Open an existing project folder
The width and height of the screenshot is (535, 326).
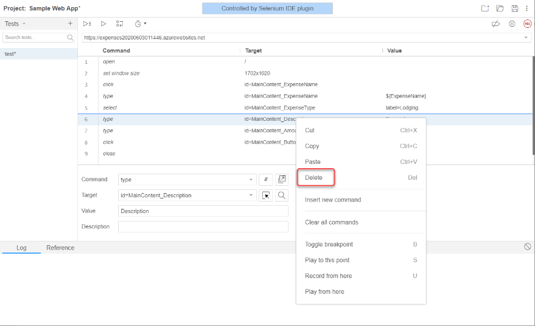[500, 8]
